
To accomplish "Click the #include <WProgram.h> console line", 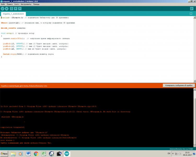I will pos(13,117).
